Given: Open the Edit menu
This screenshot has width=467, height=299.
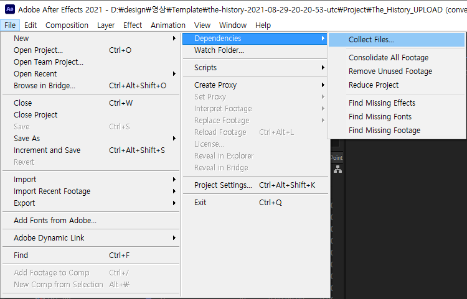Looking at the screenshot, I should (31, 25).
